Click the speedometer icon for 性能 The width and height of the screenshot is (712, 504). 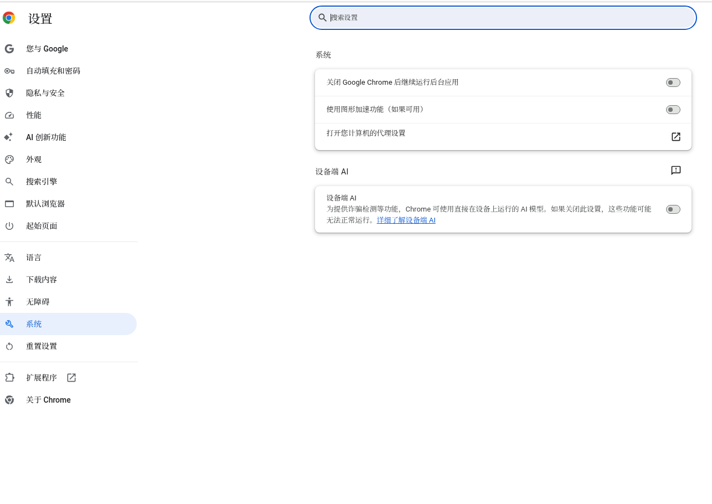point(9,115)
